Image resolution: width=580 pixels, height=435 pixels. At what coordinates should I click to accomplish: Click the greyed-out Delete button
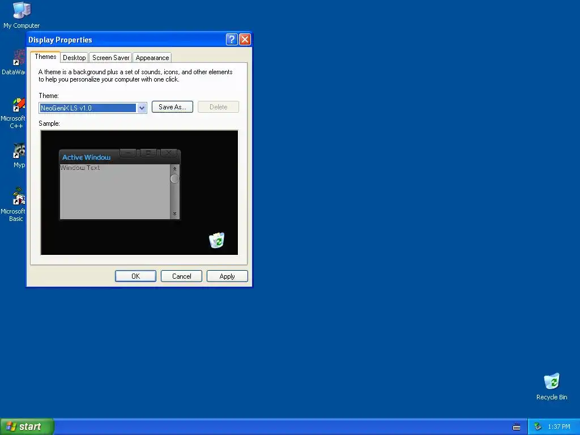tap(218, 107)
